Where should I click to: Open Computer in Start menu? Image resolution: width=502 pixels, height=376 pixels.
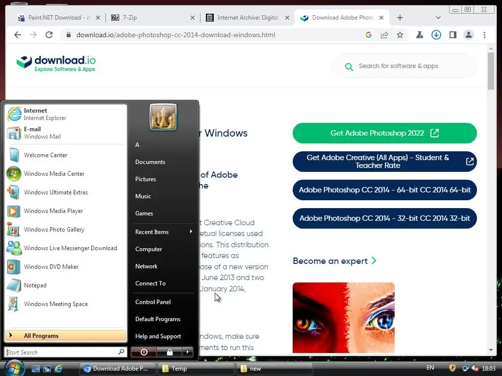pyautogui.click(x=149, y=249)
